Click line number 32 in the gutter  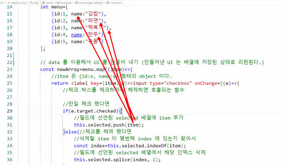point(10,132)
